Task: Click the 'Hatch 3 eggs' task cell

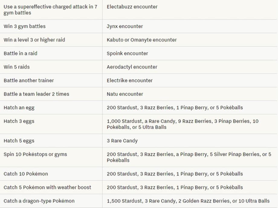Action: pos(19,121)
